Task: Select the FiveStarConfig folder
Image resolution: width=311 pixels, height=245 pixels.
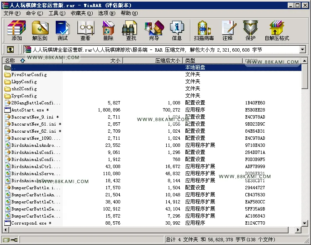Action: [29, 74]
